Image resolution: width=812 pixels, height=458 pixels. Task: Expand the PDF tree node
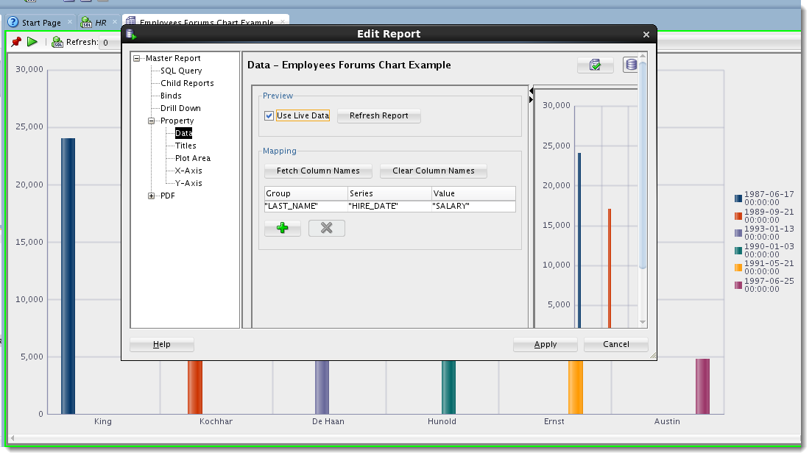(x=151, y=196)
